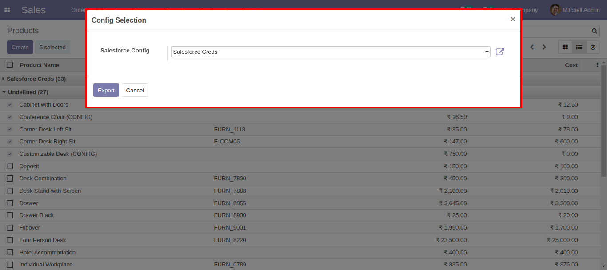The height and width of the screenshot is (270, 607).
Task: Uncheck Cabinet with Doors row
Action: pyautogui.click(x=10, y=105)
